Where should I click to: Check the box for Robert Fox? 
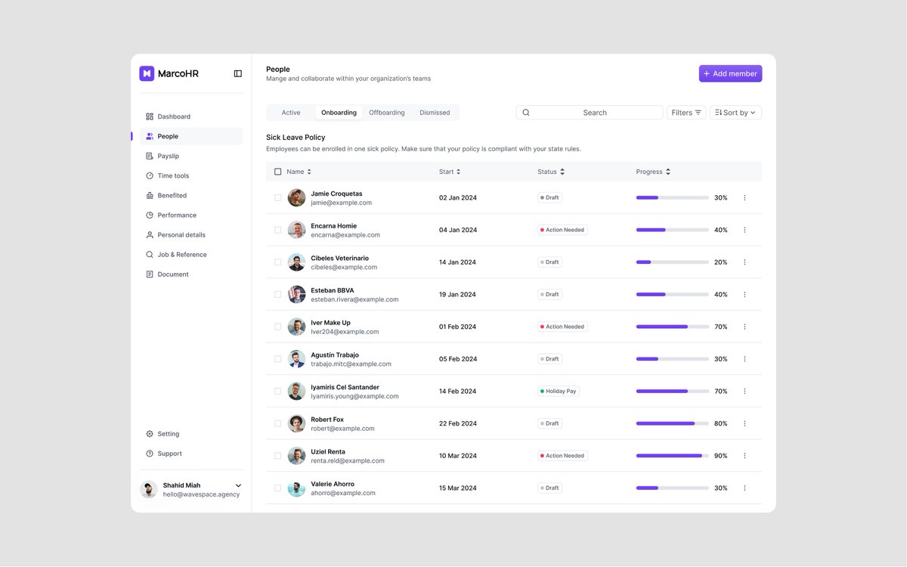(277, 423)
